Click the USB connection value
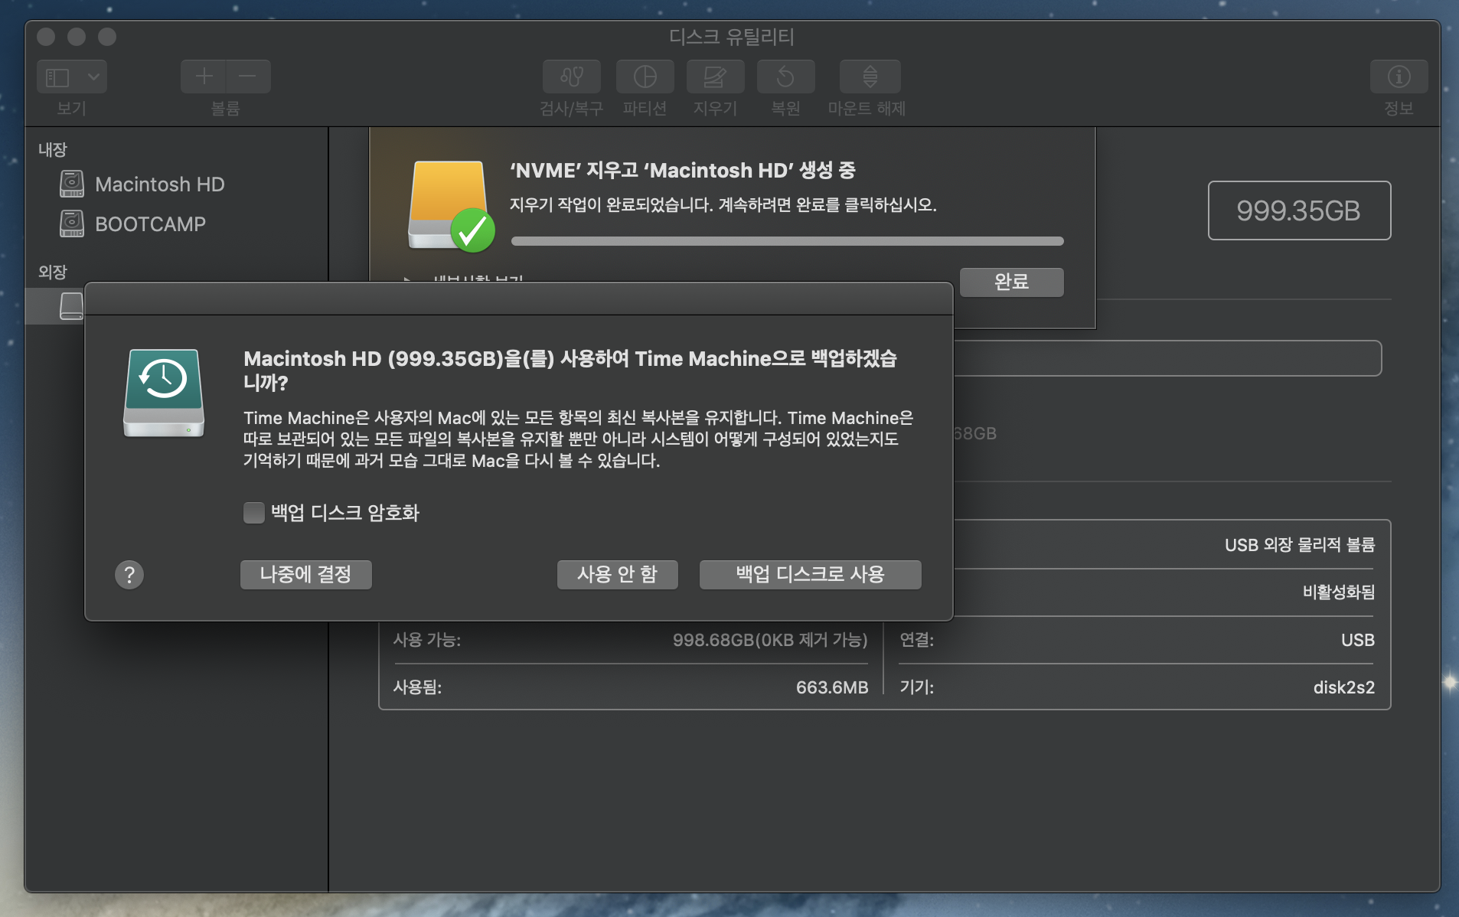The height and width of the screenshot is (917, 1459). pyautogui.click(x=1357, y=640)
